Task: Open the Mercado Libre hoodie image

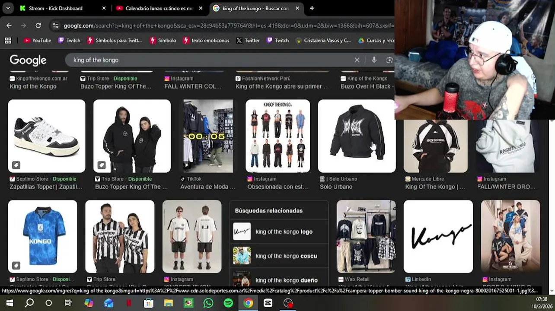Action: click(435, 146)
